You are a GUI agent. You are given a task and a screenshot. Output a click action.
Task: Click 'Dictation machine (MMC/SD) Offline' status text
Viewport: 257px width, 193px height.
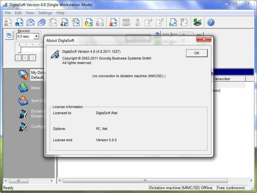[181, 188]
